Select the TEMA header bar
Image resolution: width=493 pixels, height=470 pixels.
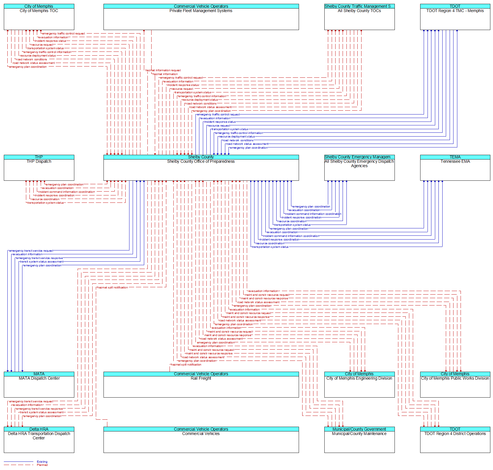(x=455, y=157)
